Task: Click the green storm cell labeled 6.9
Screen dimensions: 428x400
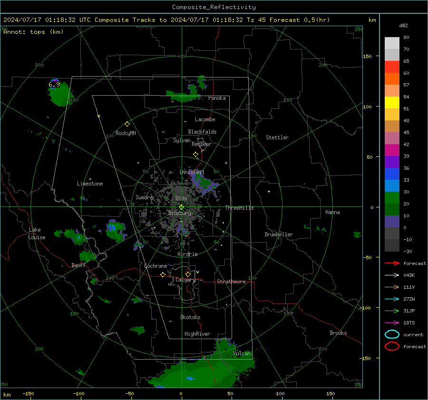Action: coord(60,94)
